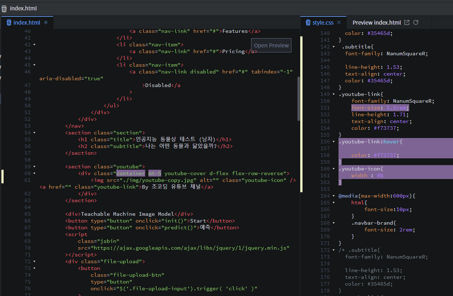Image resolution: width=453 pixels, height=296 pixels.
Task: Click line number 61 in index.html gutter
Action: pyautogui.click(x=27, y=180)
